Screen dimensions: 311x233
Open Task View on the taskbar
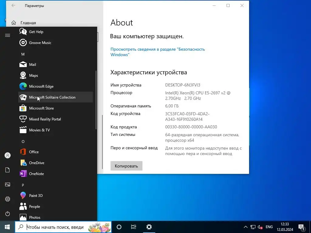134,227
